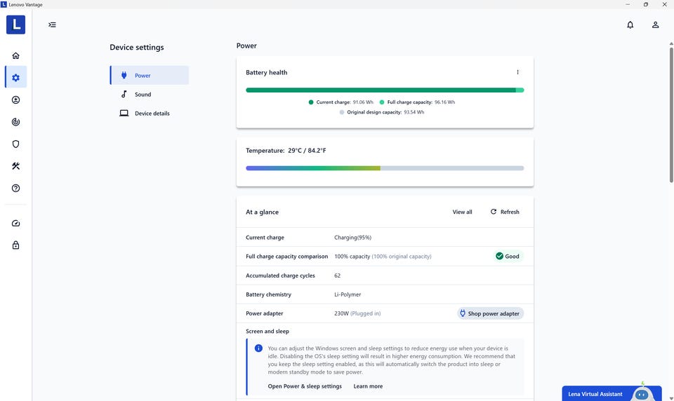Select the Sound settings tab
The image size is (674, 401).
[143, 95]
